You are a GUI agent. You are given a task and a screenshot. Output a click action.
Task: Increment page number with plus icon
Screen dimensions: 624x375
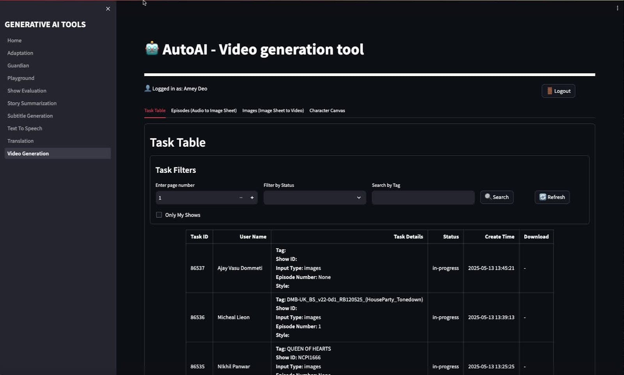(252, 198)
